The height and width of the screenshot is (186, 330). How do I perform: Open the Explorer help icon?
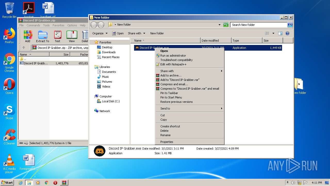[287, 33]
